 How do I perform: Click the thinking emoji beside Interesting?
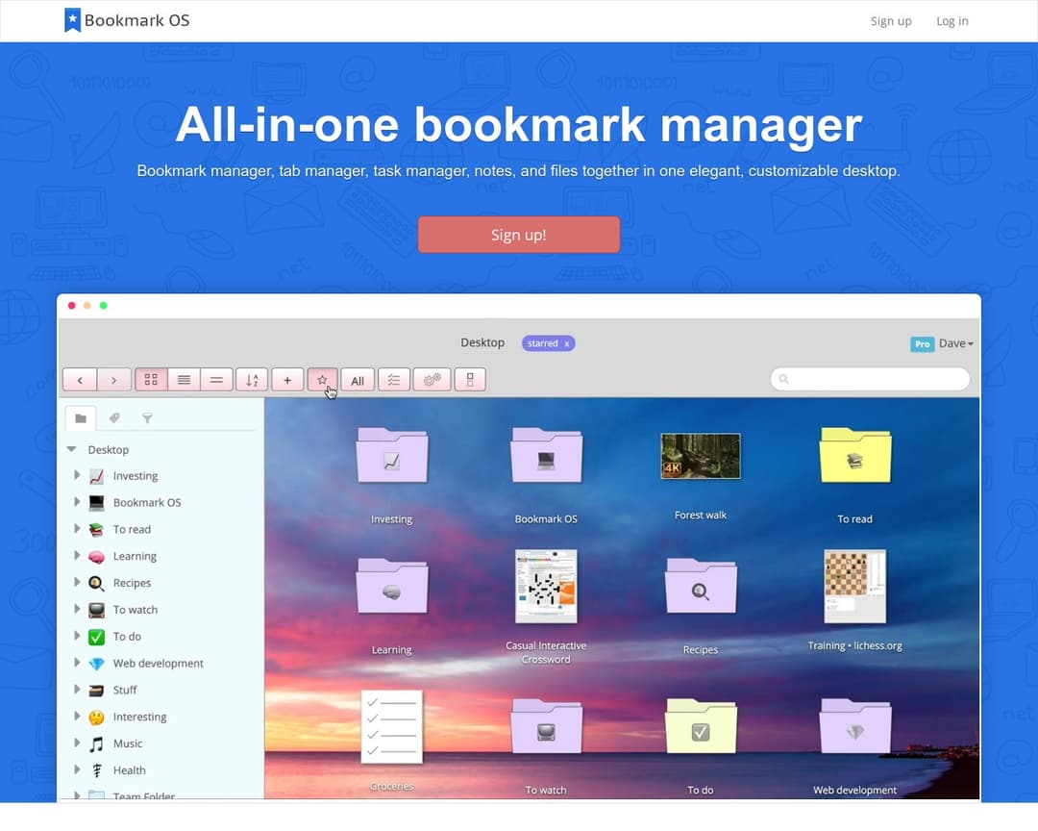click(x=97, y=717)
